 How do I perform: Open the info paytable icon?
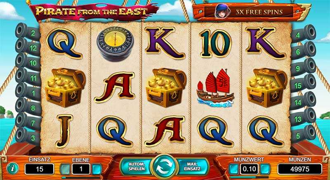pos(13,168)
